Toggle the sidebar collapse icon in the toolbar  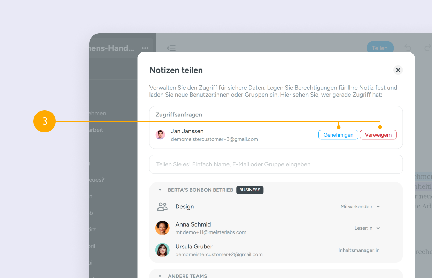(x=171, y=48)
